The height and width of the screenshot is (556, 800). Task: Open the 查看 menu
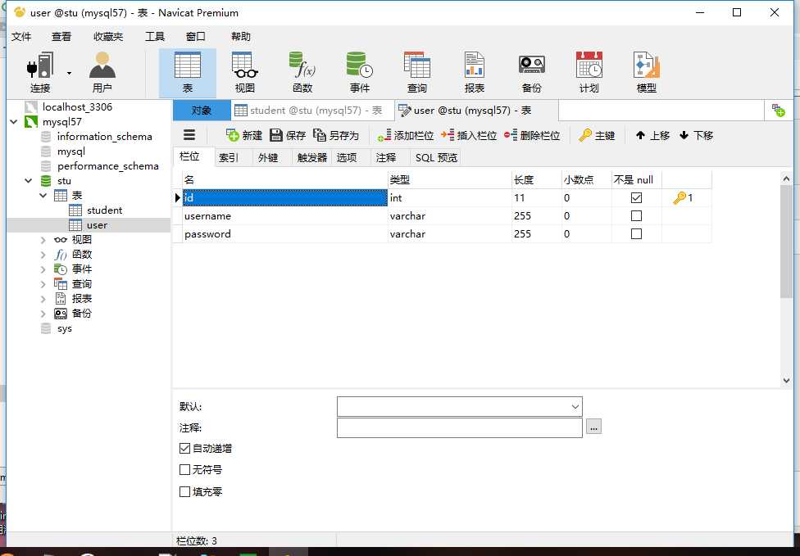(x=61, y=37)
